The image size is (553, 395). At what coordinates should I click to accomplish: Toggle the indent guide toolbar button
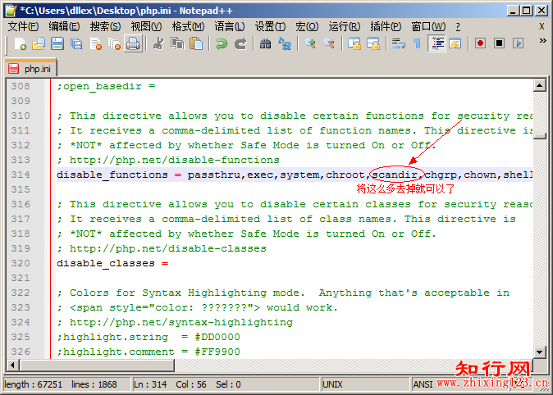tap(437, 43)
